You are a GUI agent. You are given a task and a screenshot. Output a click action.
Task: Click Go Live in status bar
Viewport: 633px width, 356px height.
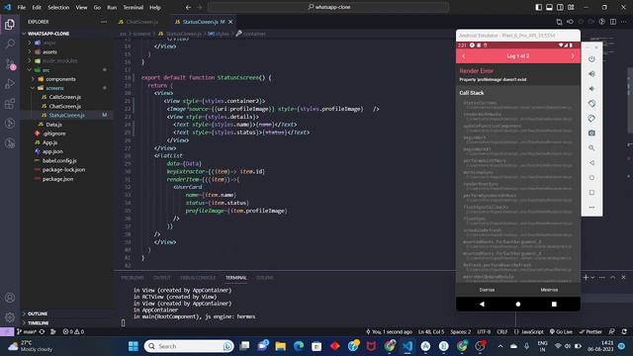coord(561,332)
